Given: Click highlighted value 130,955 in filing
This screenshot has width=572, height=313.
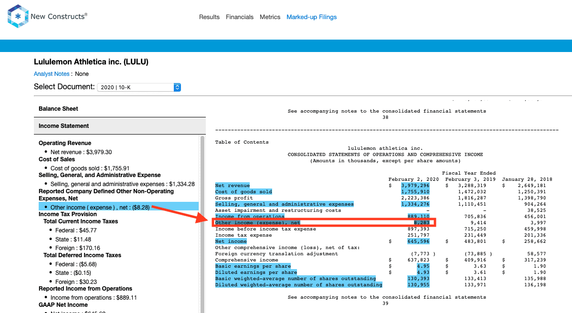Looking at the screenshot, I should click(418, 284).
